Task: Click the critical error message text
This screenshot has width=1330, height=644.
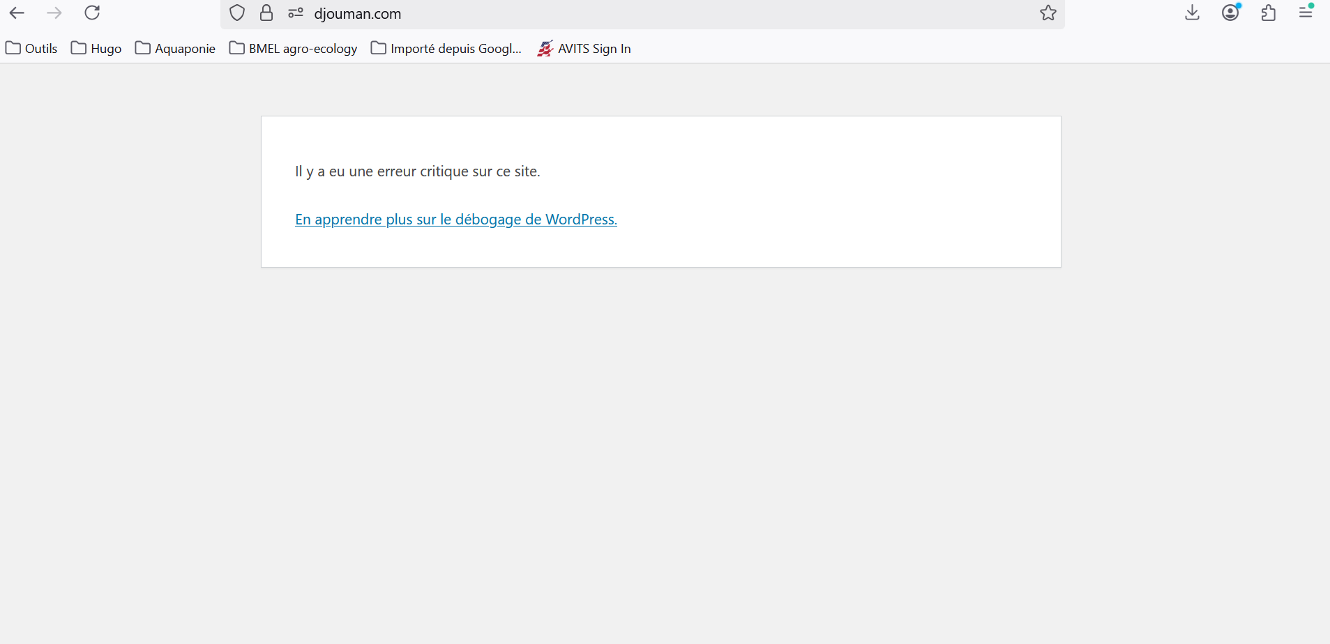Action: (x=418, y=171)
